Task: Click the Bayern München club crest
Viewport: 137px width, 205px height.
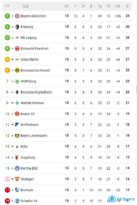Action: (x=17, y=16)
